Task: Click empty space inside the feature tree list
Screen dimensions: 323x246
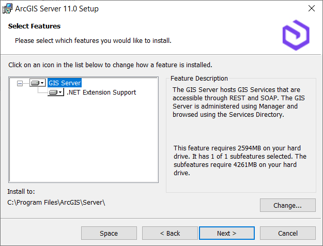Action: pos(83,145)
